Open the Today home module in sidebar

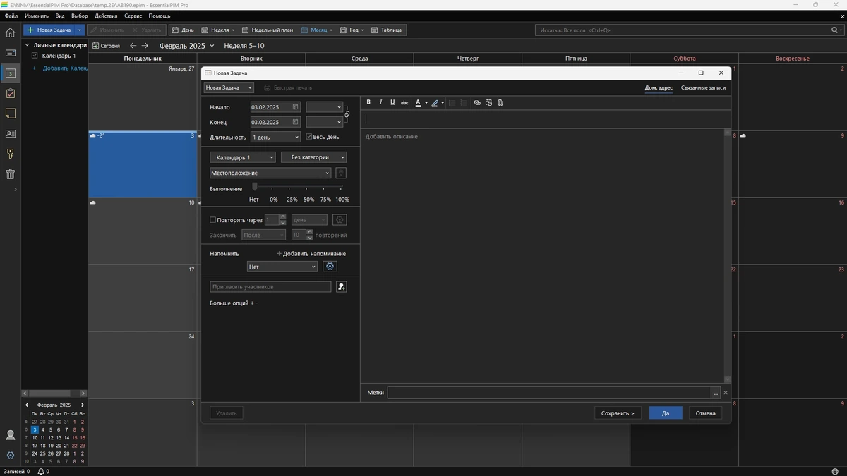pos(10,32)
